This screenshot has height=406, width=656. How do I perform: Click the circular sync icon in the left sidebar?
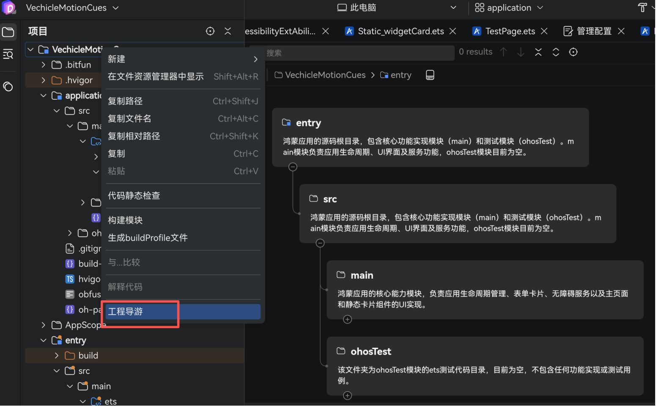pyautogui.click(x=8, y=87)
